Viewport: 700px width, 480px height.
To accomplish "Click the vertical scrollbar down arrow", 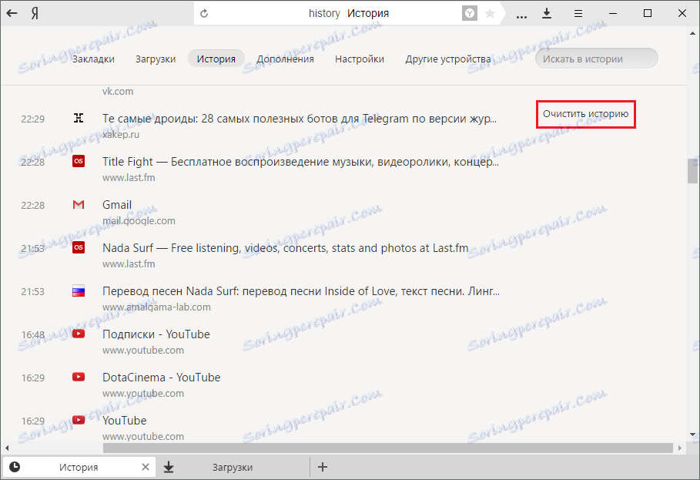I will [692, 434].
